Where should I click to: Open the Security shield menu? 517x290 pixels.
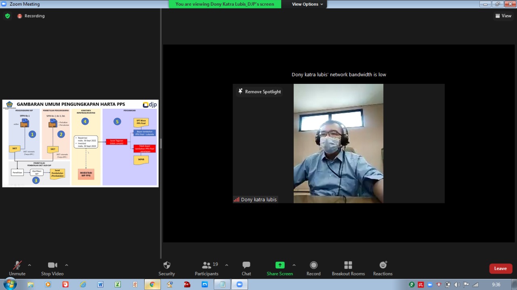coord(166,268)
